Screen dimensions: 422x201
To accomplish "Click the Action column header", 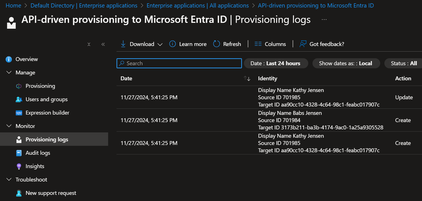I will tap(403, 78).
